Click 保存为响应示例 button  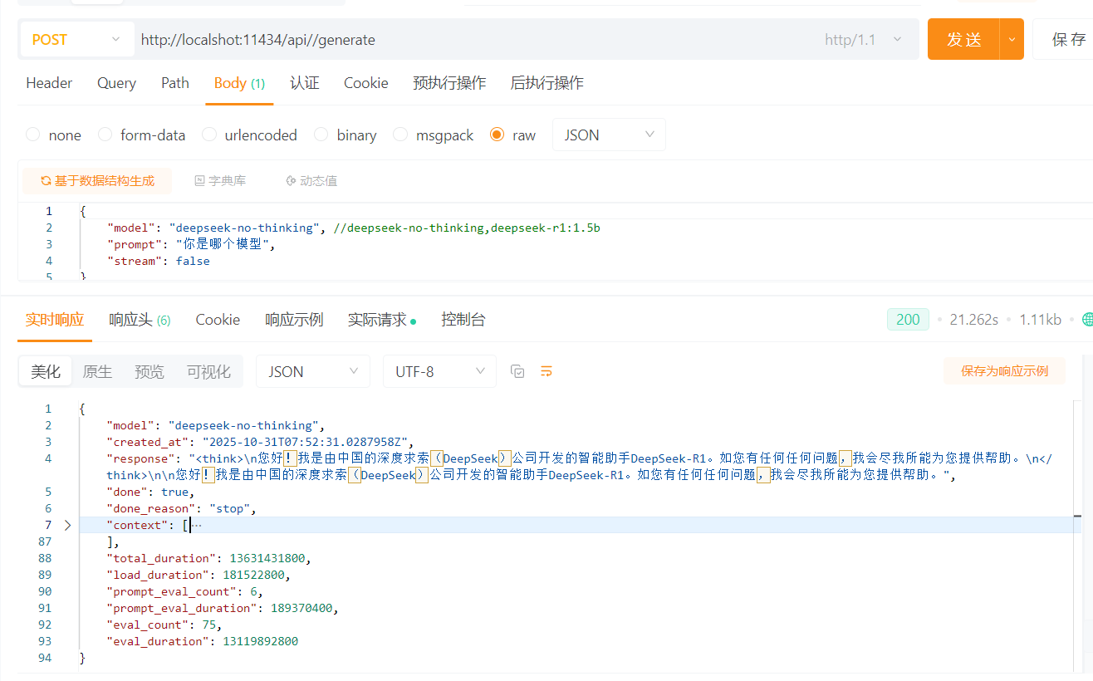[x=1004, y=371]
